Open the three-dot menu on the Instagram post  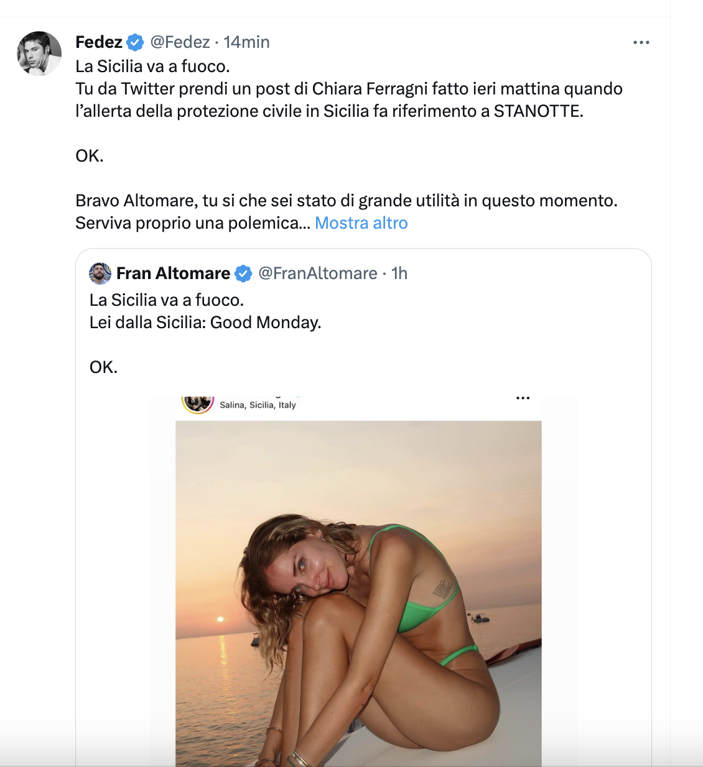coord(522,398)
